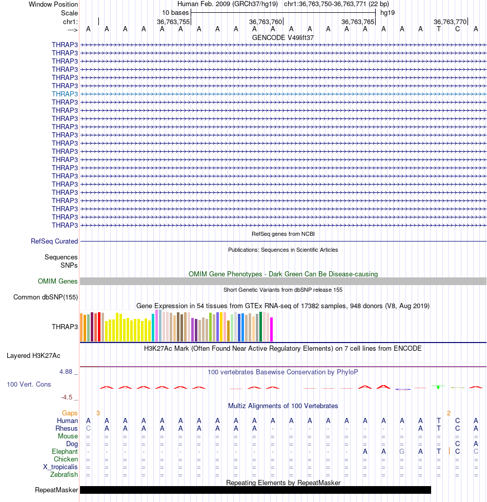Screen dimensions: 487x502
Task: Click the Common dbSNP(155) track label
Action: tap(46, 297)
